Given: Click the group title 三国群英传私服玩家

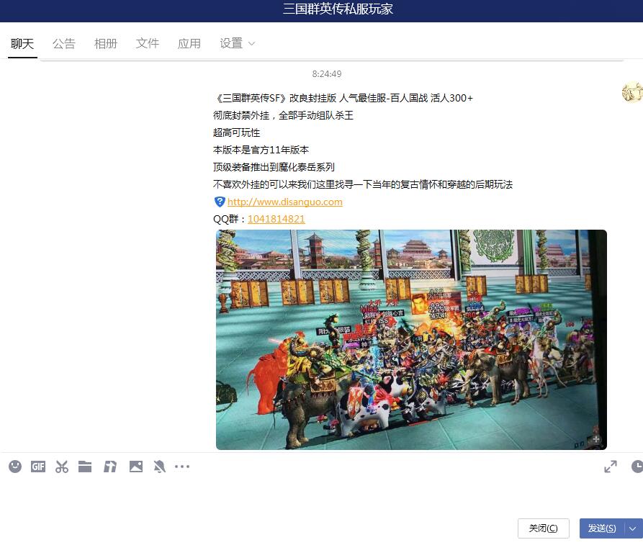Looking at the screenshot, I should point(338,9).
